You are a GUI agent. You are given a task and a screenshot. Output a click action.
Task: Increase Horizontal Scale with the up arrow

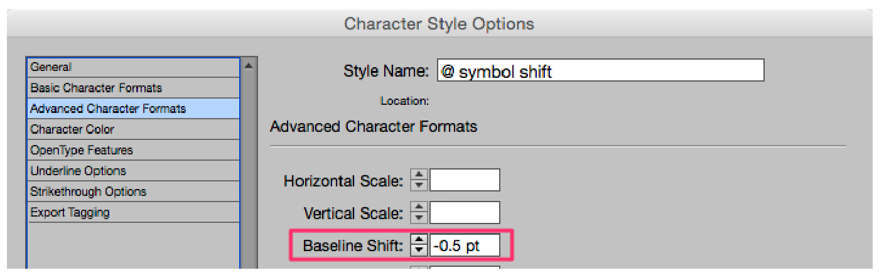pyautogui.click(x=419, y=176)
